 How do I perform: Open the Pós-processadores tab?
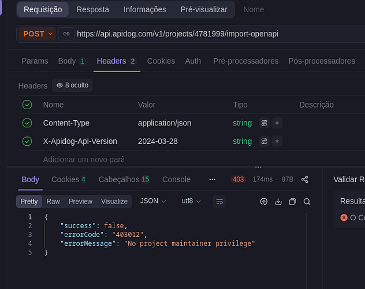click(322, 61)
